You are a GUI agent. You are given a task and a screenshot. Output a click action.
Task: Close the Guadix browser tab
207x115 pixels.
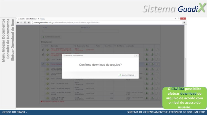click(x=39, y=19)
